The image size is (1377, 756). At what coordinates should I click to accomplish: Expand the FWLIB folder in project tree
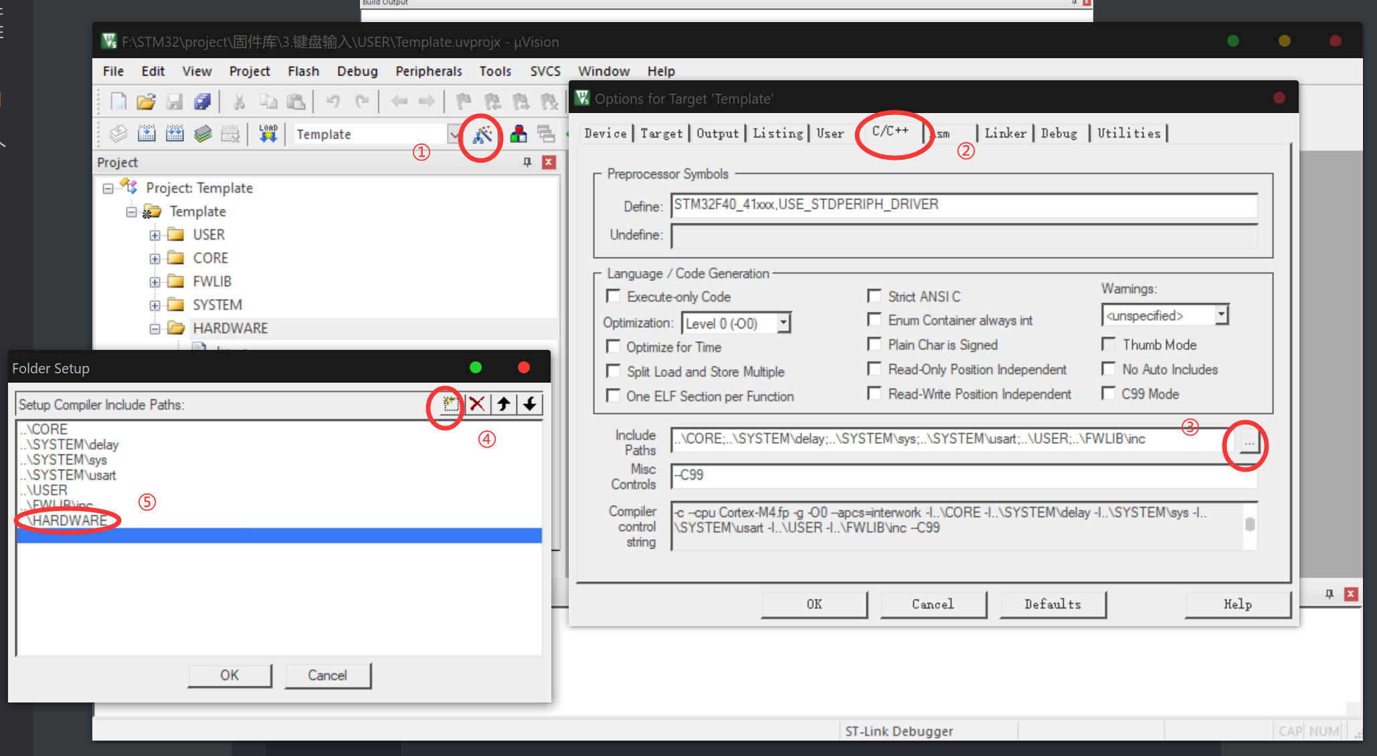(x=155, y=282)
